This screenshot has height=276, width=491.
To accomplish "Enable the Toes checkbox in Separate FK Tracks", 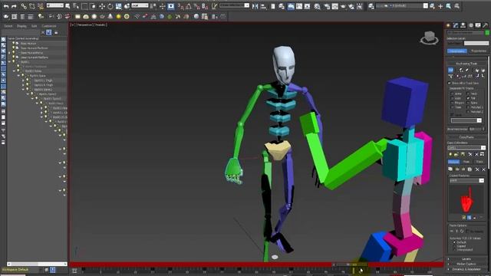I will coord(453,107).
